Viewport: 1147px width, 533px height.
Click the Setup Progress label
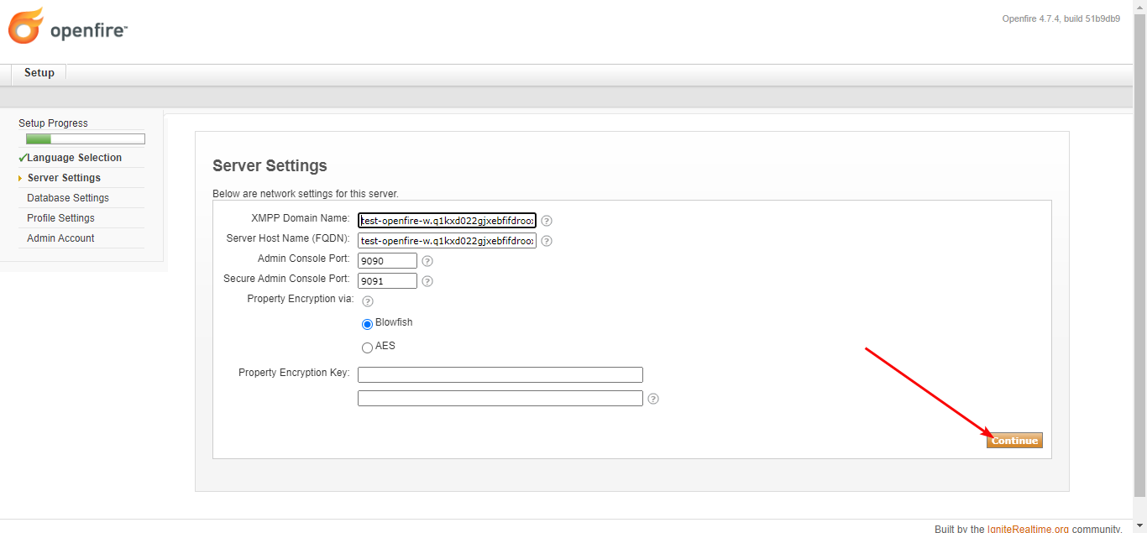tap(53, 123)
